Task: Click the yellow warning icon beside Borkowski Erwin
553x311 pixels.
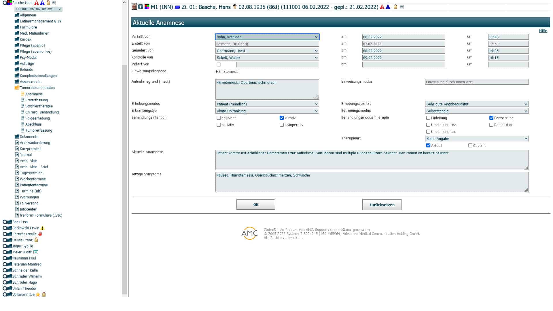Action: point(42,228)
